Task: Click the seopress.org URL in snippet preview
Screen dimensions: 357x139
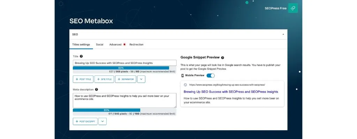Action: [x=227, y=85]
